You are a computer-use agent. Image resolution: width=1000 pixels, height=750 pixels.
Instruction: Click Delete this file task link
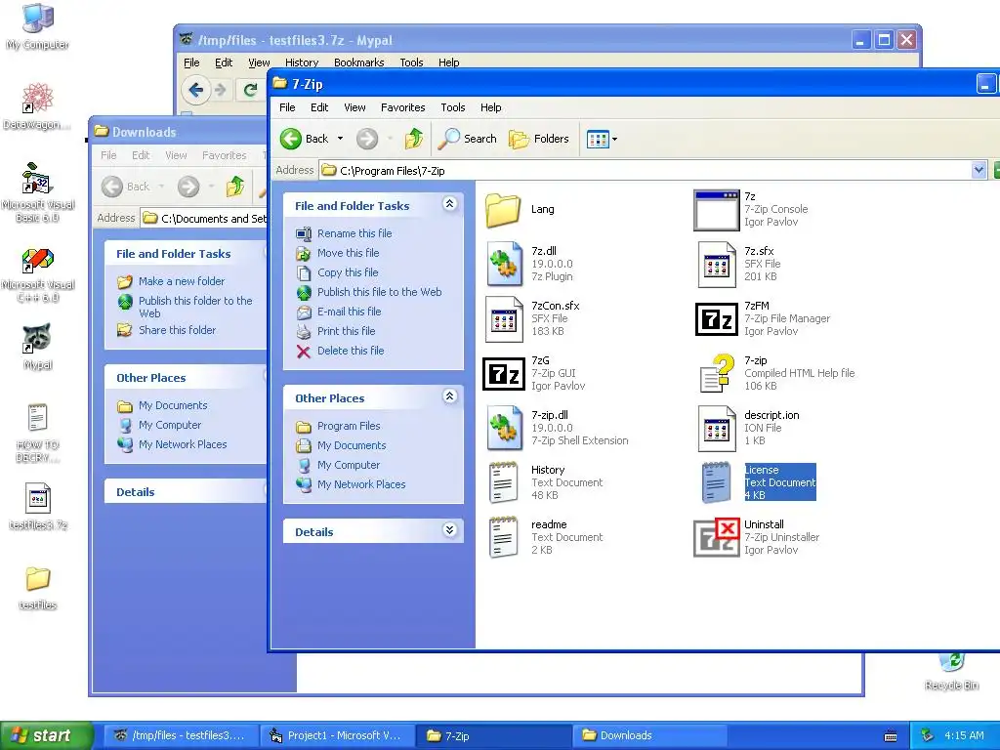click(351, 351)
